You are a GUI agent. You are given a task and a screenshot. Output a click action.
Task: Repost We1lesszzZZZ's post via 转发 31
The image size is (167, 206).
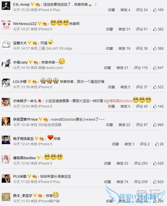124,29
